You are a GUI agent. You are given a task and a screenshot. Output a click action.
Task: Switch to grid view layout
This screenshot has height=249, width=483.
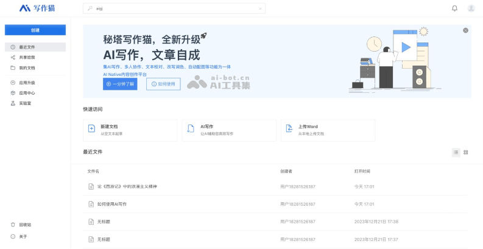(x=466, y=152)
